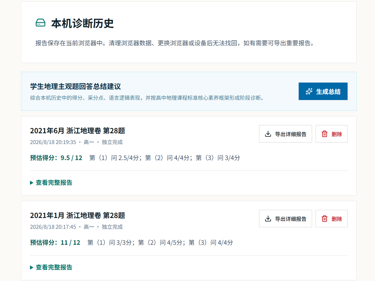
Task: Click the sparkle icon in 生成总结 button
Action: click(309, 91)
